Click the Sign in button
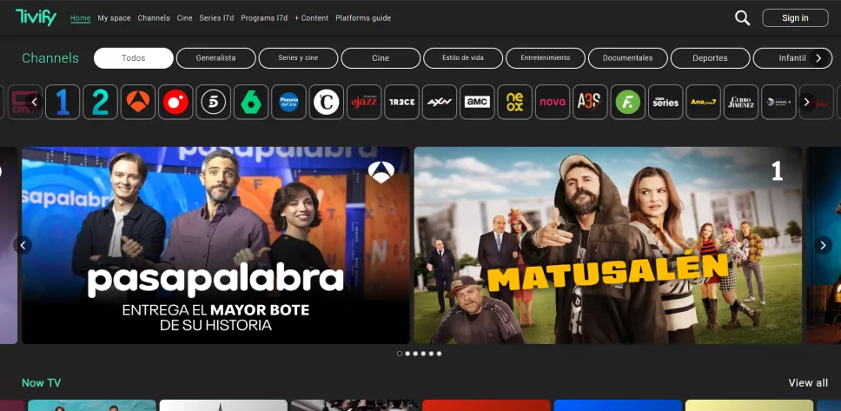The width and height of the screenshot is (841, 411). 794,17
